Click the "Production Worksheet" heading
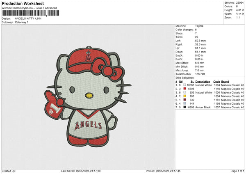246x174 pixels. (23, 3)
